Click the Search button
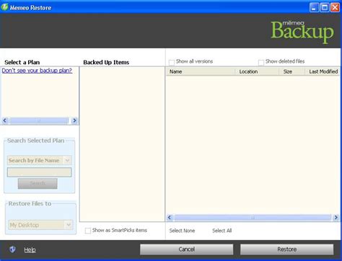The height and width of the screenshot is (261, 342). pyautogui.click(x=38, y=183)
